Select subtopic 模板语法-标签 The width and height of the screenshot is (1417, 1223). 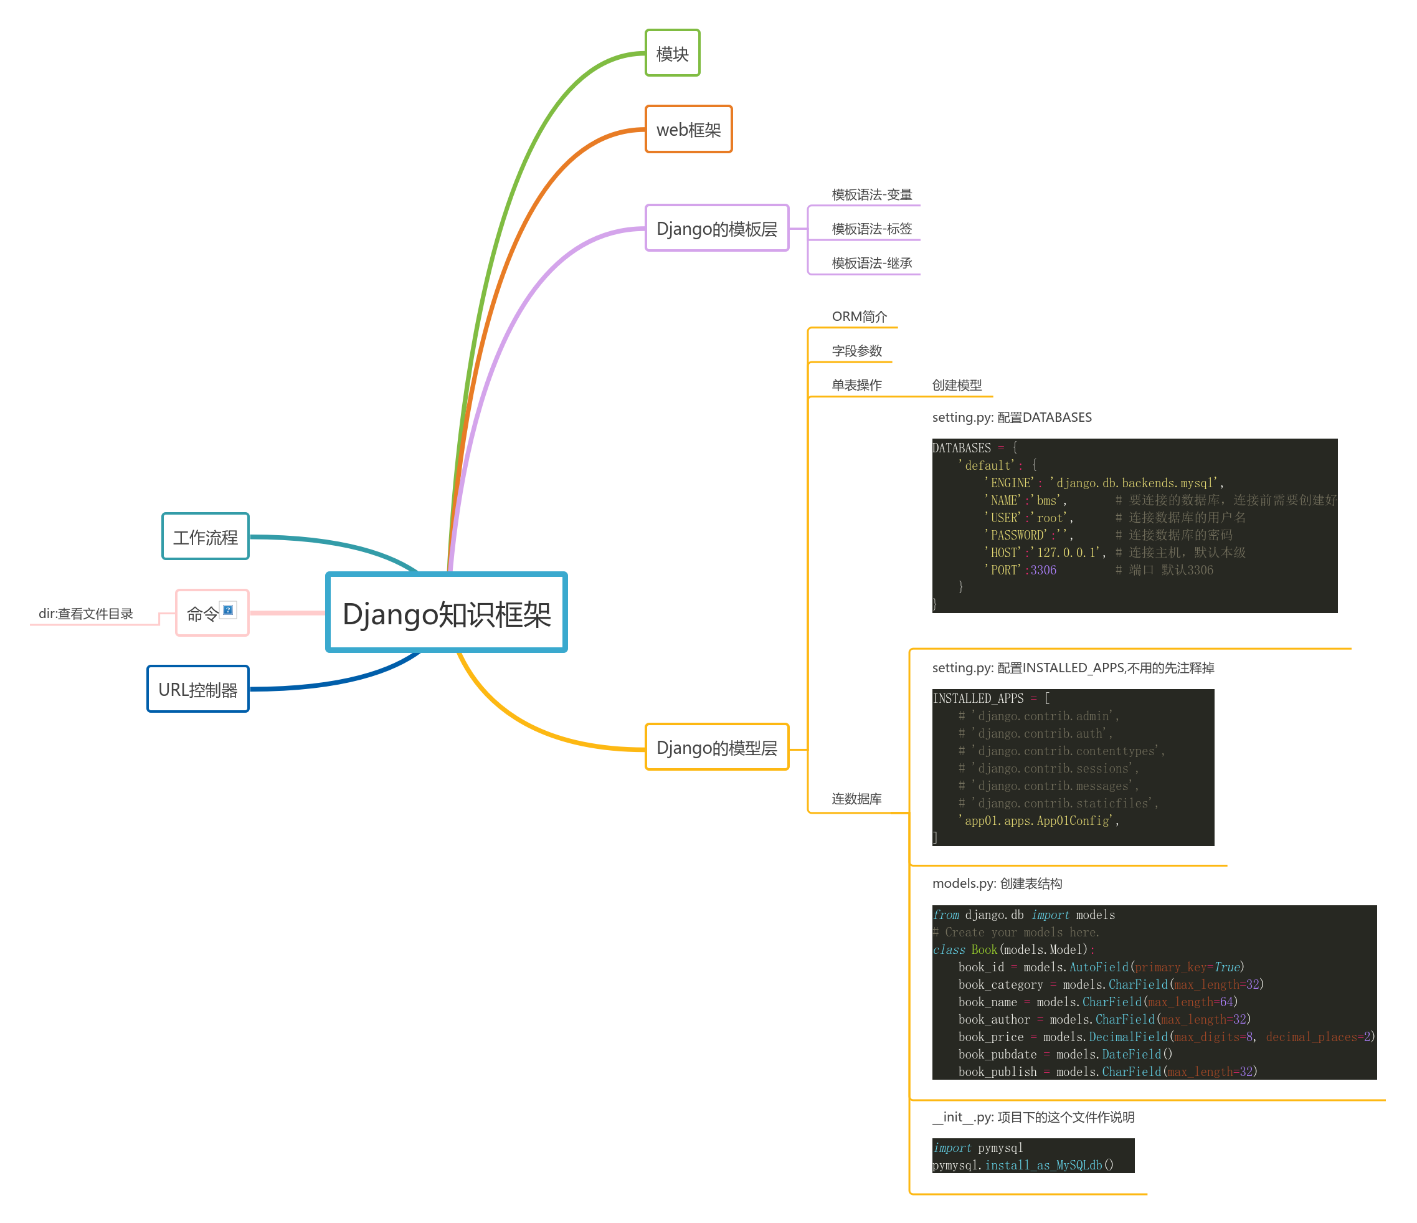coord(871,229)
